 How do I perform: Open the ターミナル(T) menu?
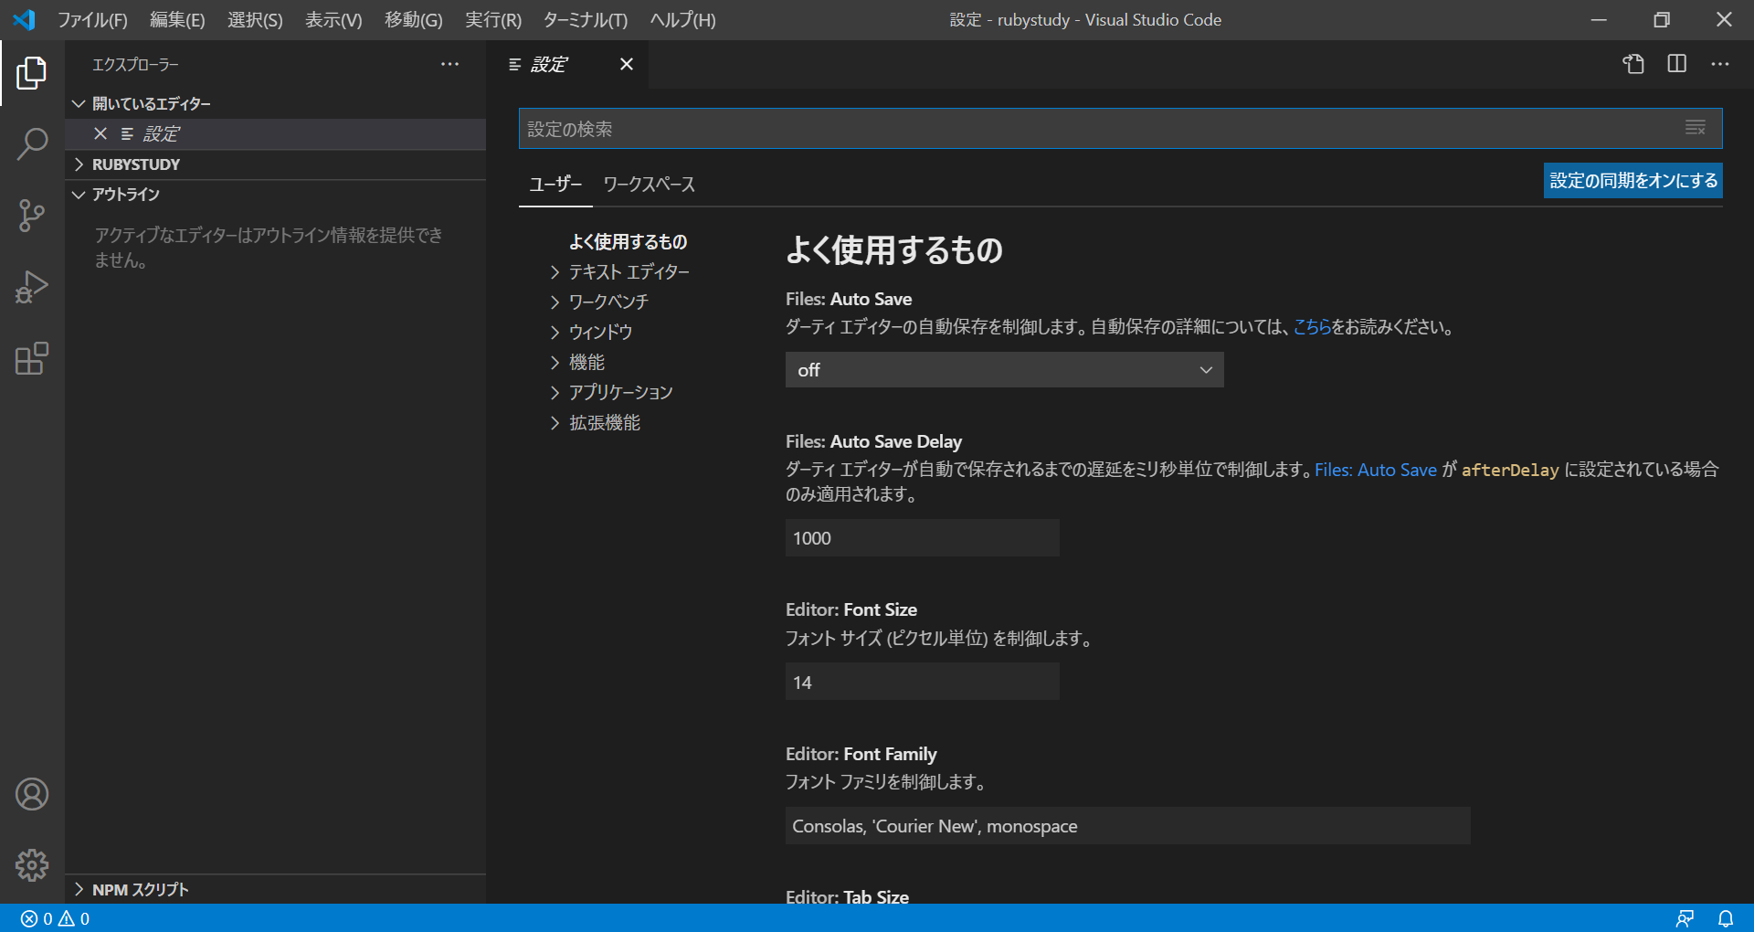click(x=586, y=19)
